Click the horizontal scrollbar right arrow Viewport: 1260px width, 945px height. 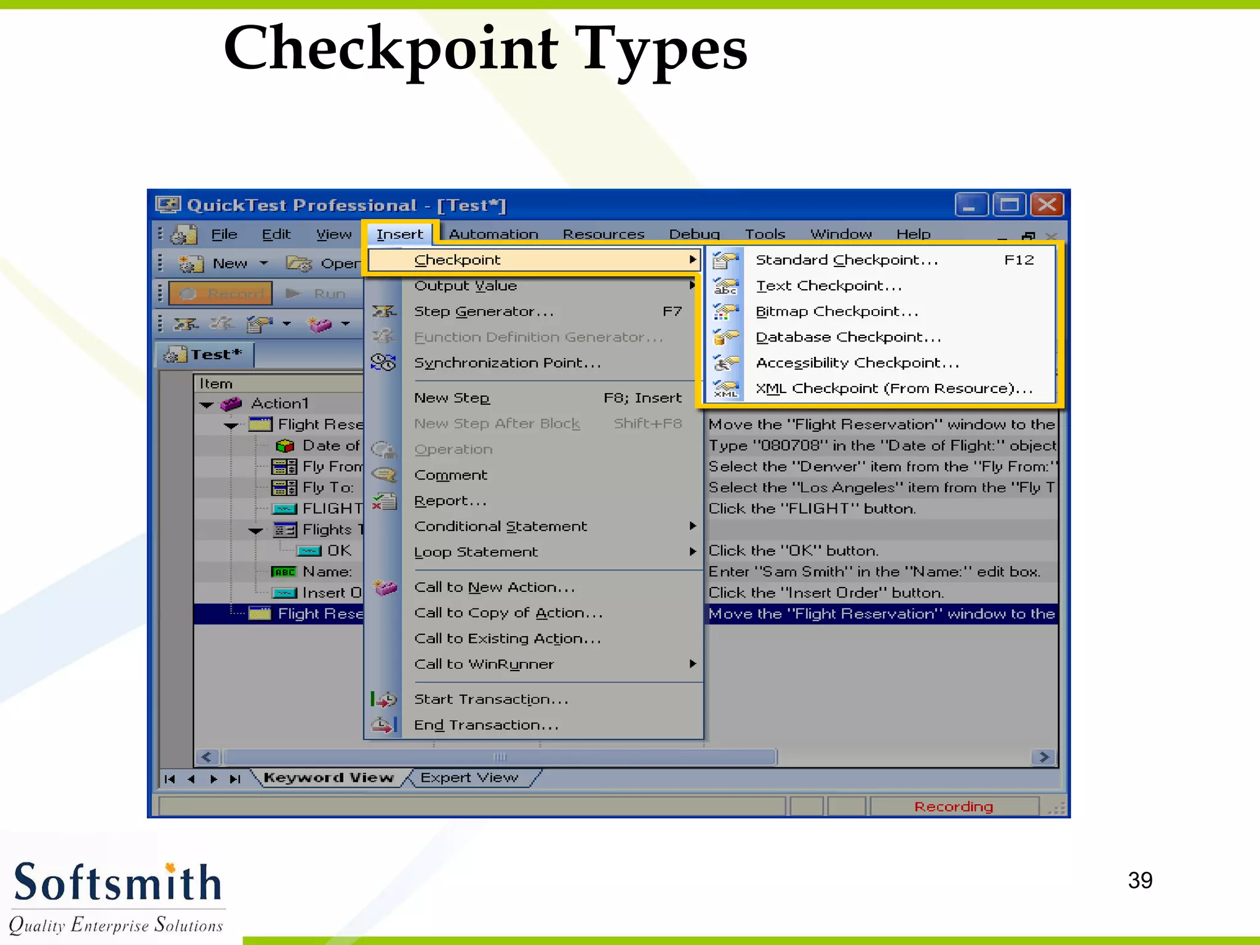pos(1044,757)
